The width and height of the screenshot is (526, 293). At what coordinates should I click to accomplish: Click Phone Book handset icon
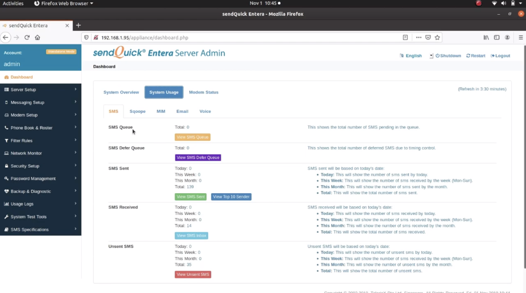(x=6, y=128)
